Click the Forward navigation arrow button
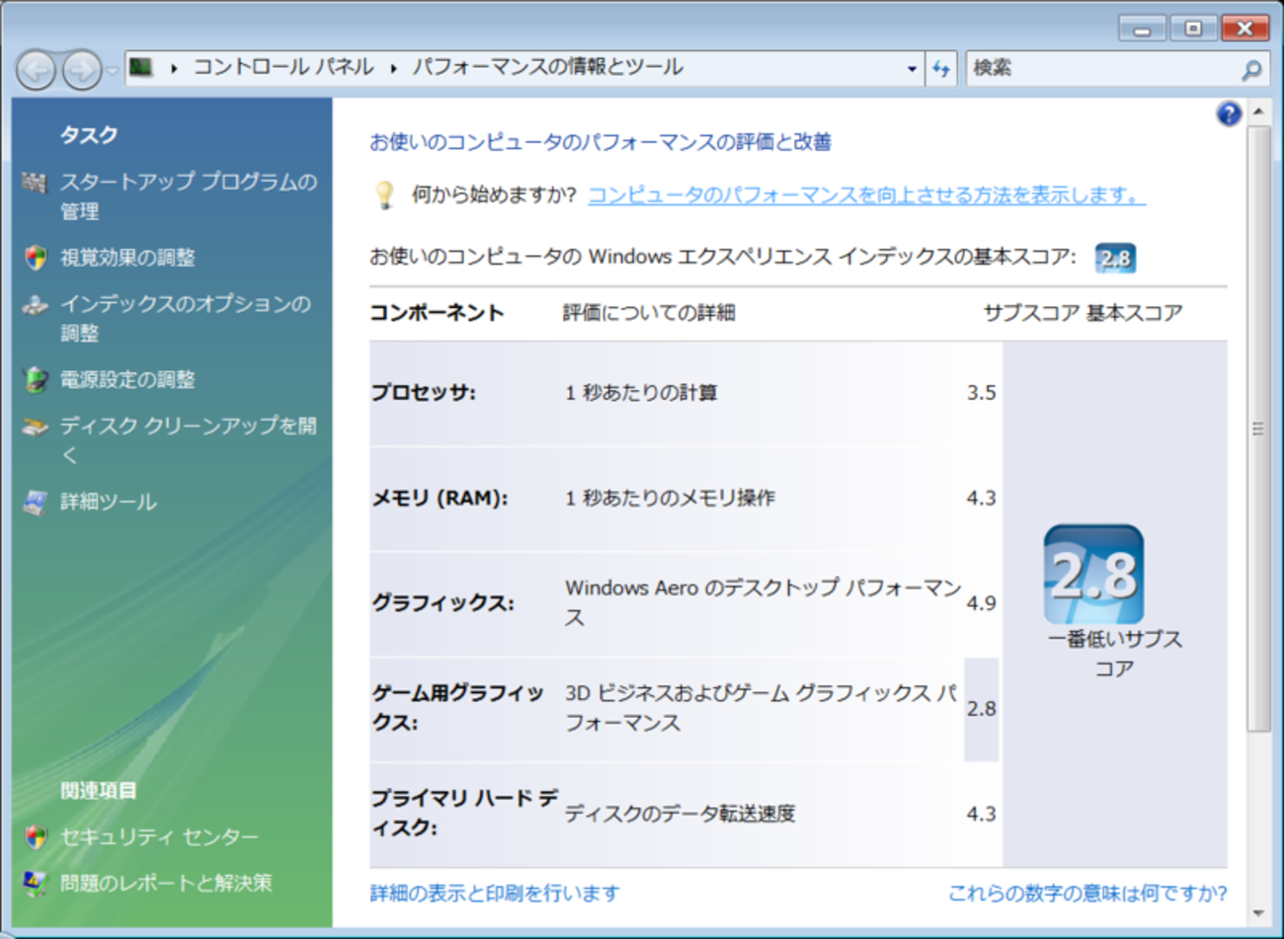This screenshot has height=939, width=1284. tap(82, 70)
